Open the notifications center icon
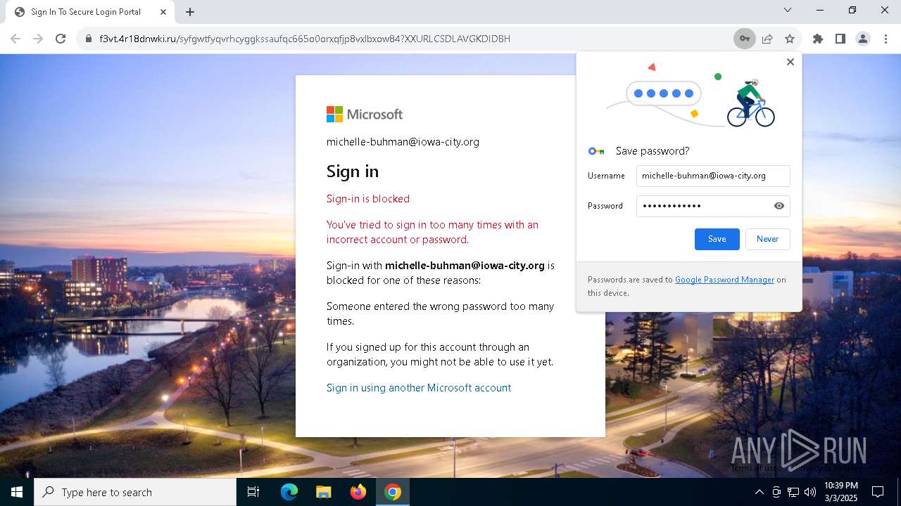This screenshot has height=506, width=901. pos(878,492)
